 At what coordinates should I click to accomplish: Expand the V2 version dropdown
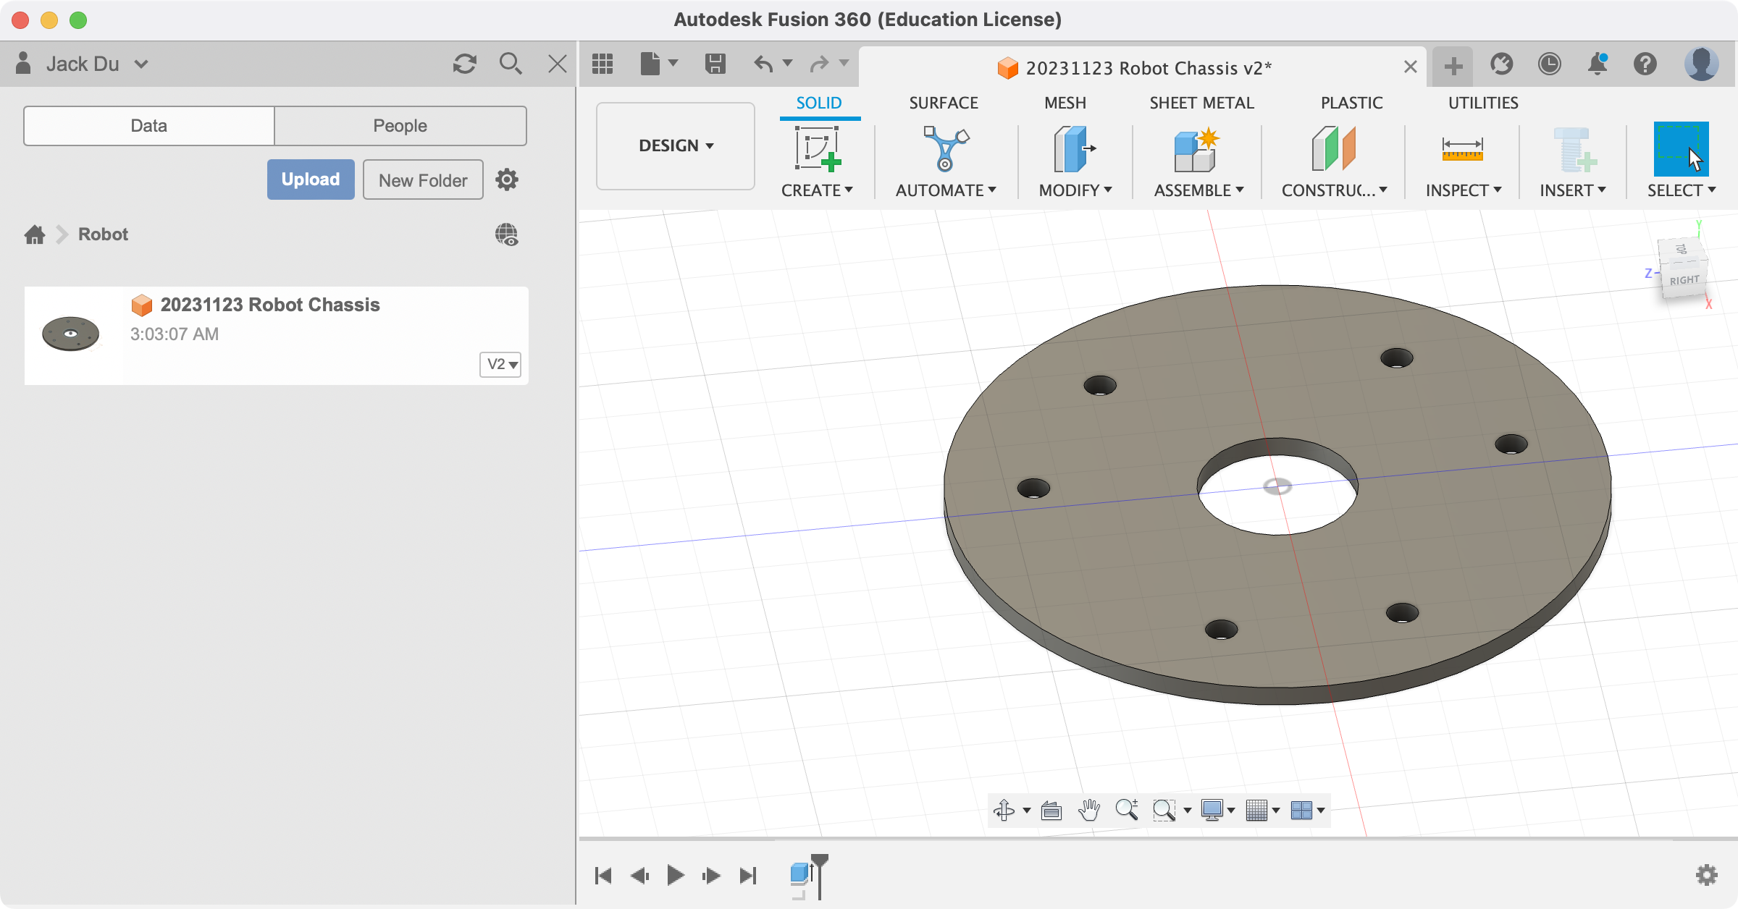coord(500,364)
